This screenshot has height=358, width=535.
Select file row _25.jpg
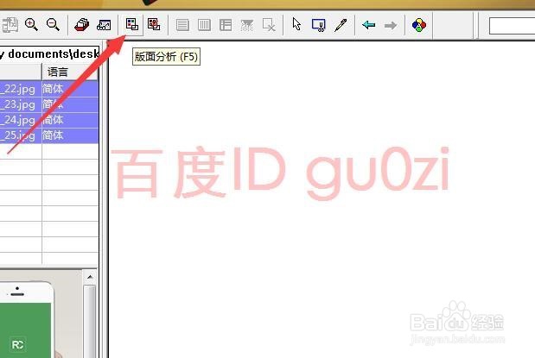pyautogui.click(x=49, y=135)
